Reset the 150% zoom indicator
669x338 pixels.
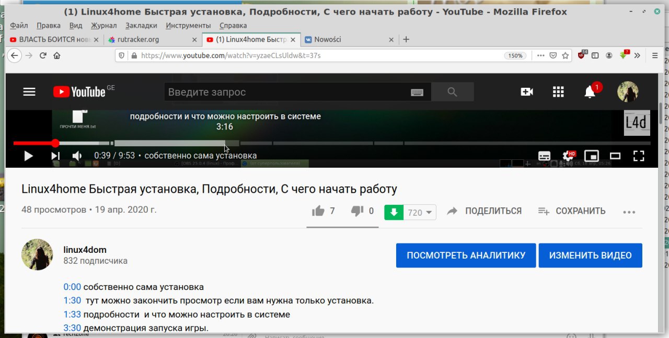click(515, 55)
